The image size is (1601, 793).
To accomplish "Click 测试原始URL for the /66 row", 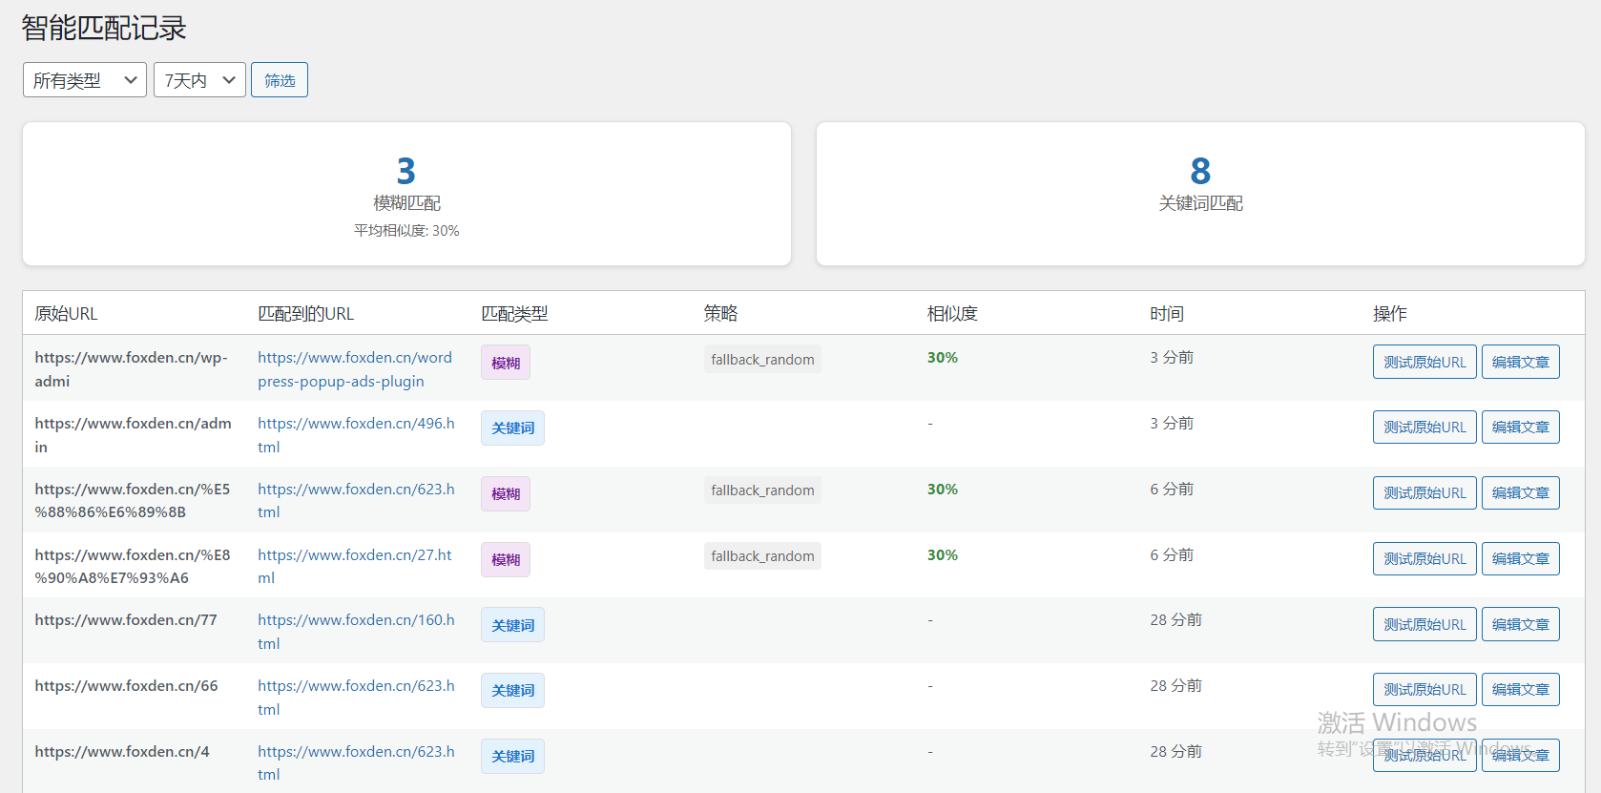I will click(1424, 689).
